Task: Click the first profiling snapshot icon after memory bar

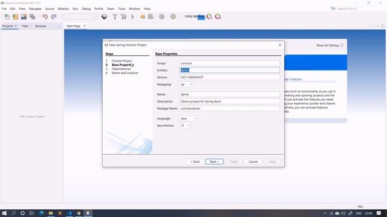Action: [x=209, y=17]
